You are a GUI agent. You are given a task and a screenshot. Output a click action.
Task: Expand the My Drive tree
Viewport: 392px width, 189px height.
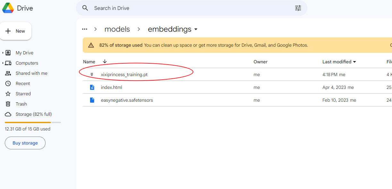[x=3, y=53]
